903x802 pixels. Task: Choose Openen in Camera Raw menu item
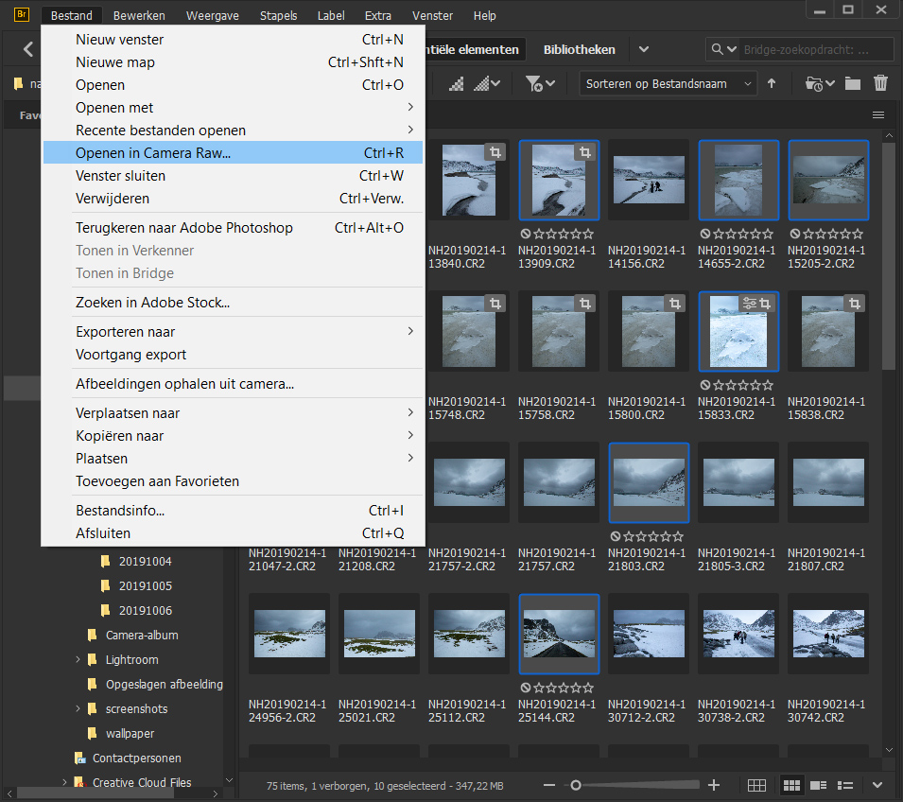pyautogui.click(x=233, y=153)
